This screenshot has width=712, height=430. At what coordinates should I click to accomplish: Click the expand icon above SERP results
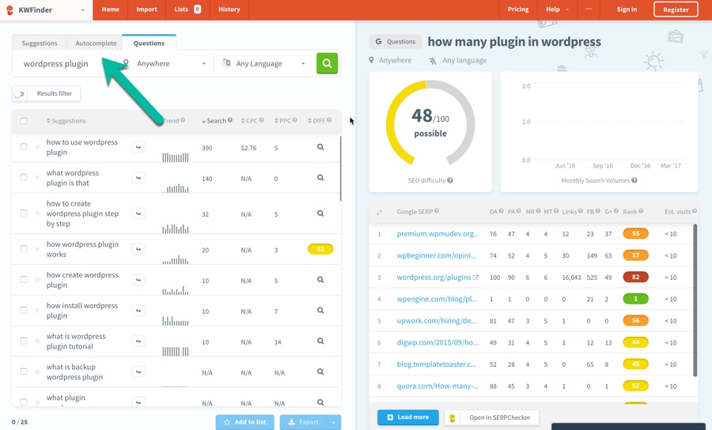[379, 212]
